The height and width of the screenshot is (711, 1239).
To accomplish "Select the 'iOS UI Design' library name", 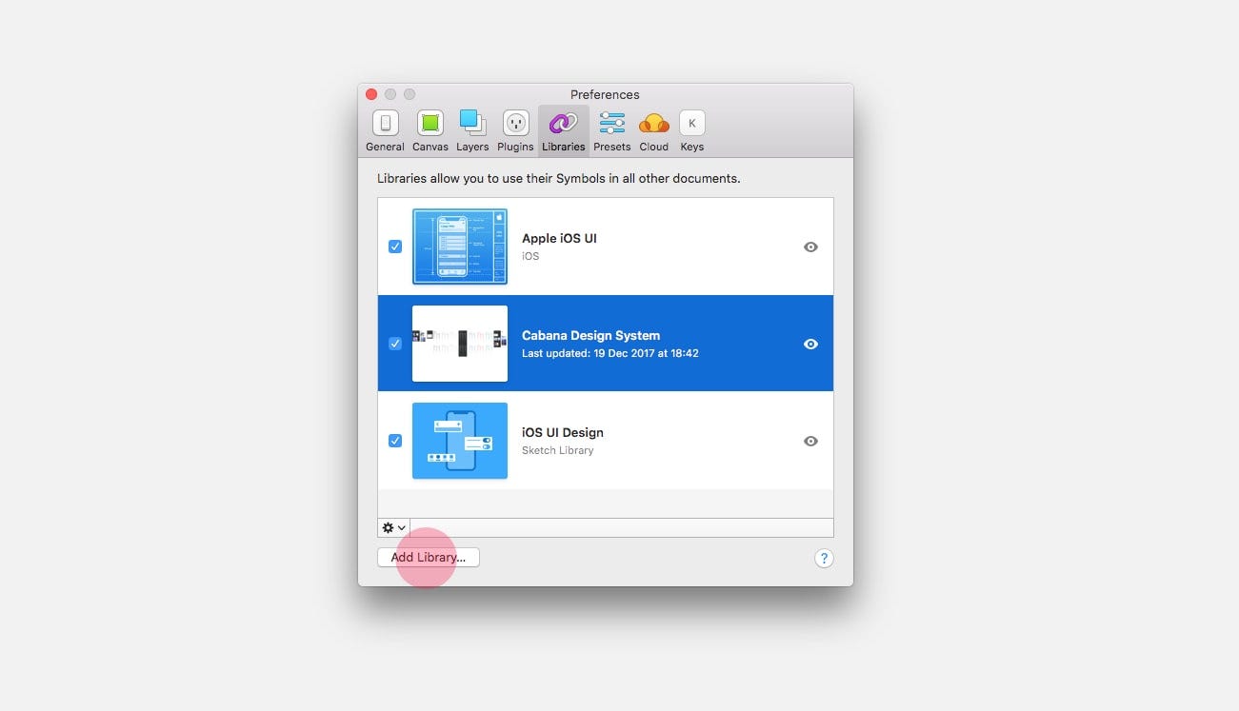I will point(563,433).
